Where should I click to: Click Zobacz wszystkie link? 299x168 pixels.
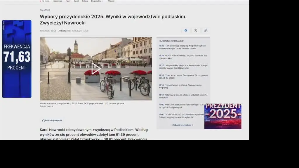click(182, 125)
